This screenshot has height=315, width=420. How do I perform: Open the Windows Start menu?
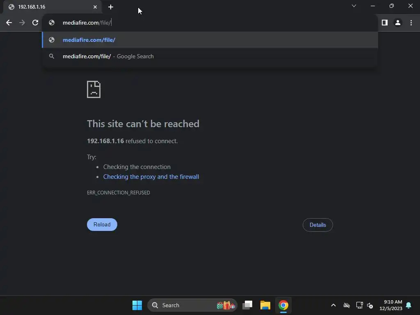click(x=137, y=305)
